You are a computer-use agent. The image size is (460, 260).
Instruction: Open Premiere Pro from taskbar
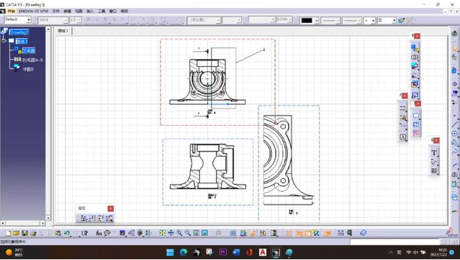click(x=223, y=252)
